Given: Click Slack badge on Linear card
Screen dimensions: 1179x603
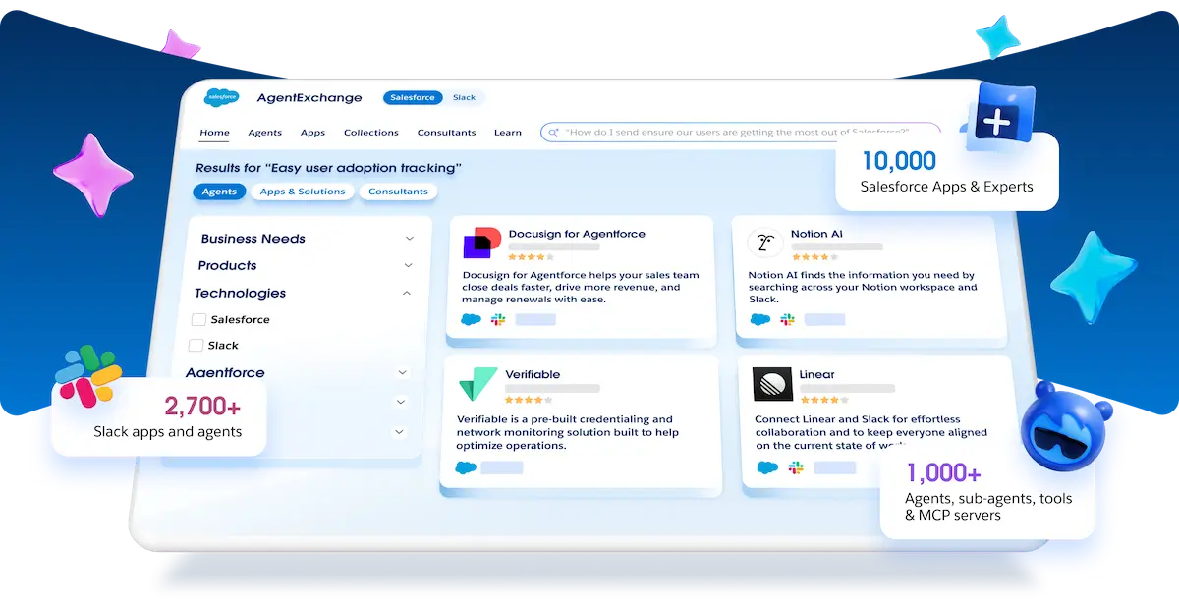Looking at the screenshot, I should [x=796, y=467].
